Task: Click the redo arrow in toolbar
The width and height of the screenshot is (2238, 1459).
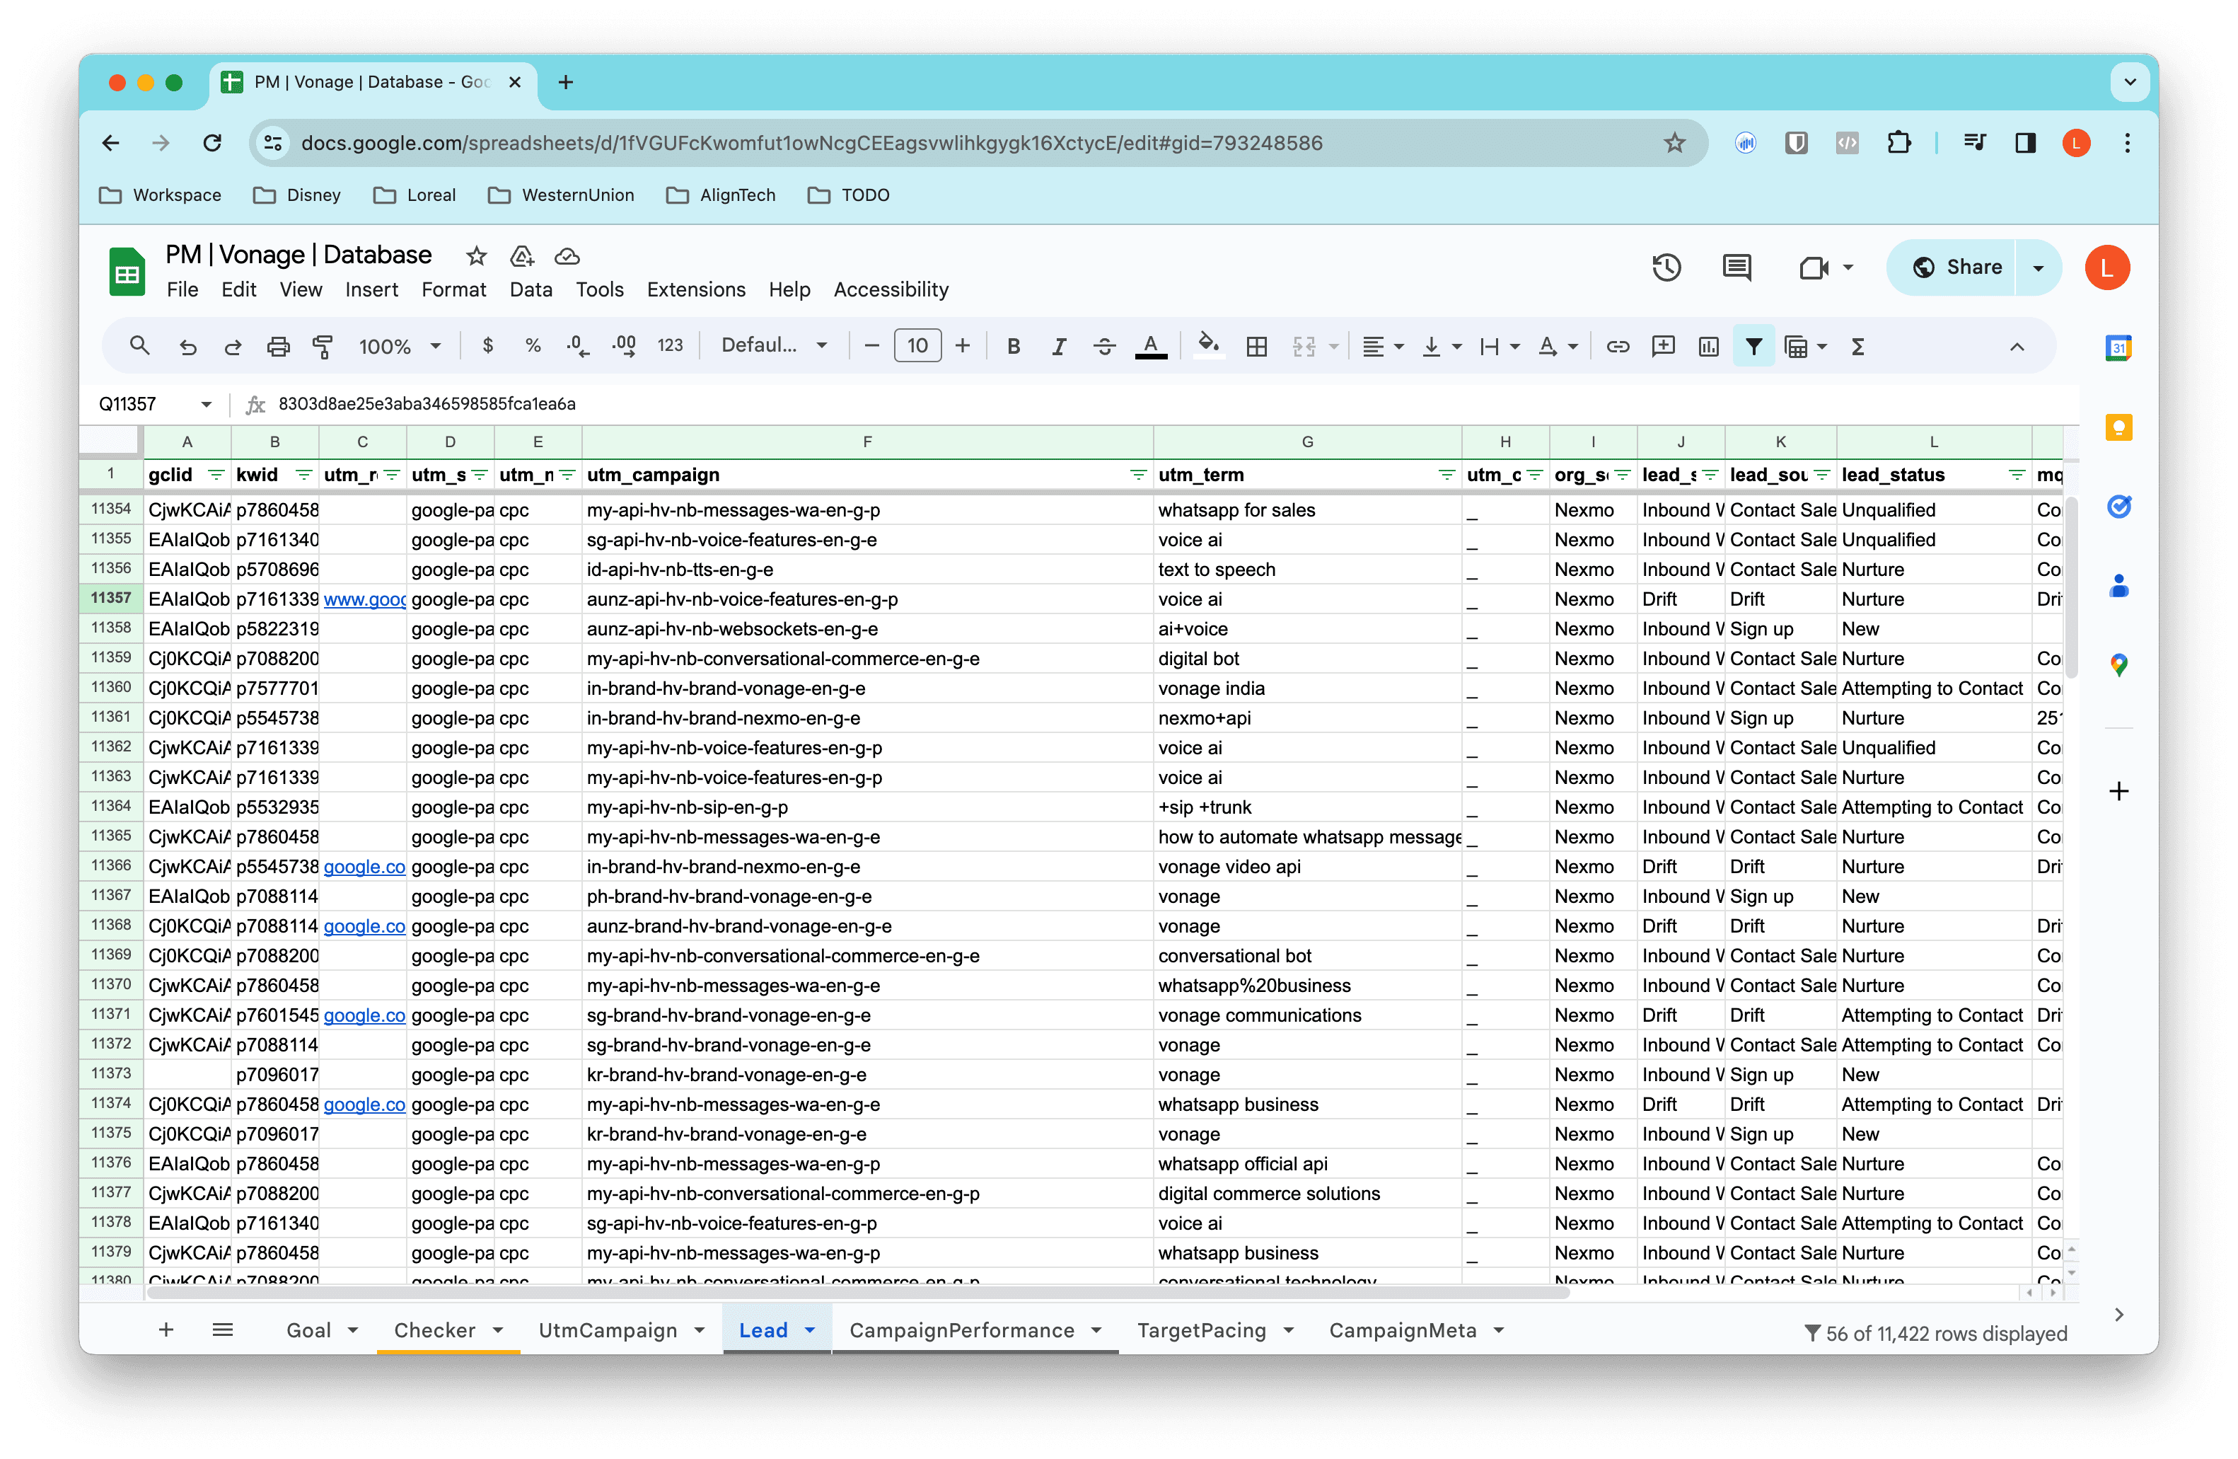Action: [x=232, y=346]
